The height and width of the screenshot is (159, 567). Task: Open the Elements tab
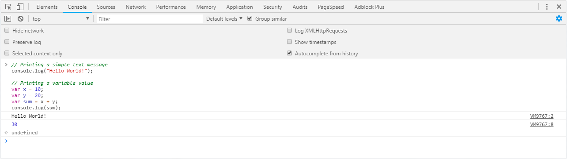(47, 7)
